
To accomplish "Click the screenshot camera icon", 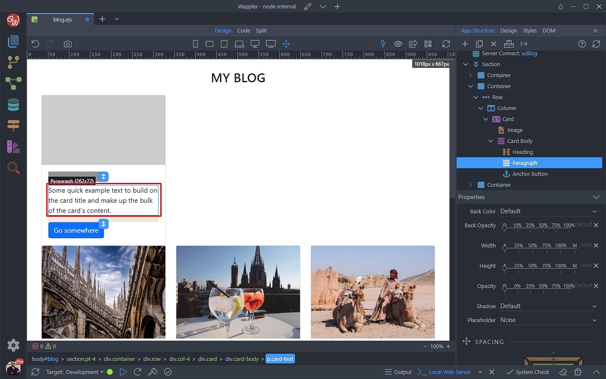I will (x=67, y=44).
